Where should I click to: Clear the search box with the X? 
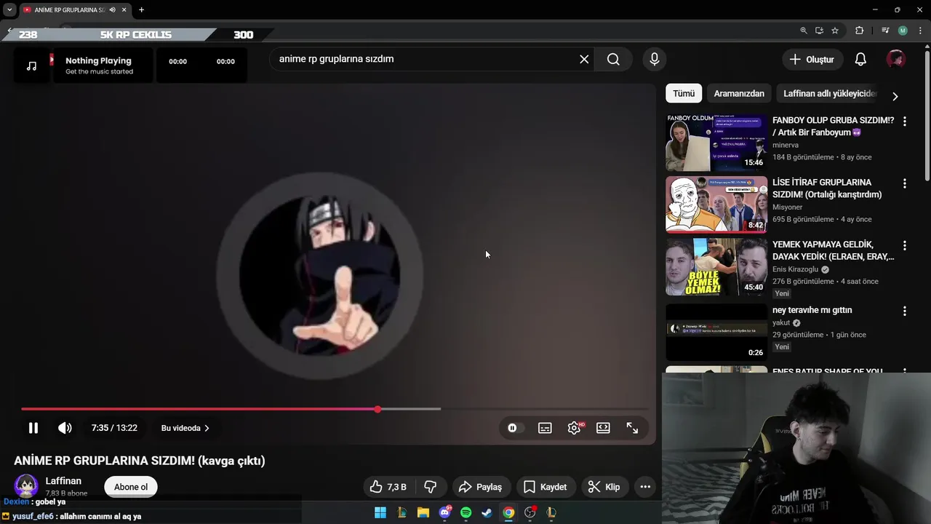click(x=584, y=59)
